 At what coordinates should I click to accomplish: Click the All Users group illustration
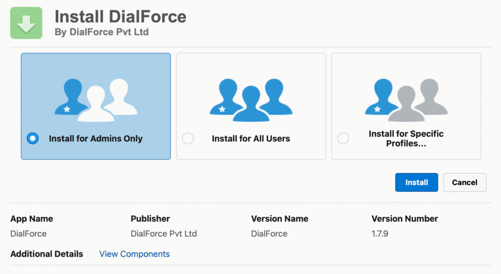click(250, 100)
